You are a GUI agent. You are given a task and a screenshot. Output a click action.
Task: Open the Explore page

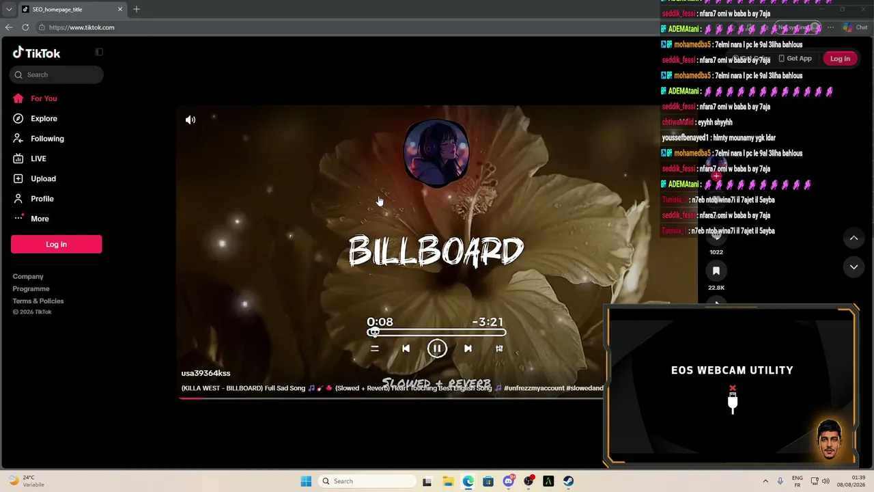pos(35,118)
